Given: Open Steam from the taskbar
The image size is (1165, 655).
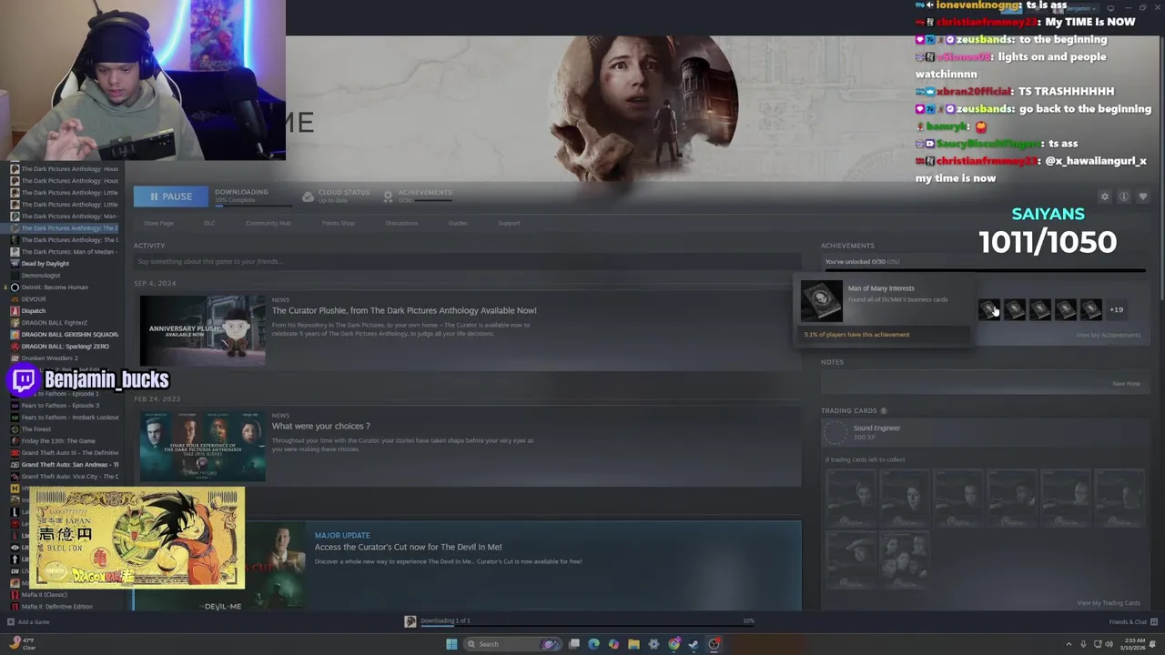Looking at the screenshot, I should [694, 644].
